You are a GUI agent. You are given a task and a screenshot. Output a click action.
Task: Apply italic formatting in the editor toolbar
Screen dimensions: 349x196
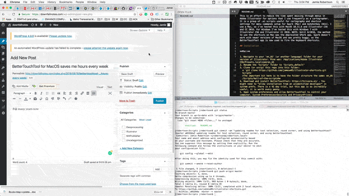point(41,93)
